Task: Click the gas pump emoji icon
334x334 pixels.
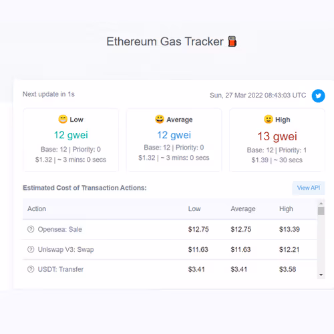Action: coord(232,41)
